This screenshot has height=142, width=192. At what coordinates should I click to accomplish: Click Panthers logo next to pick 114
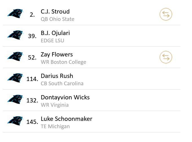point(15,78)
